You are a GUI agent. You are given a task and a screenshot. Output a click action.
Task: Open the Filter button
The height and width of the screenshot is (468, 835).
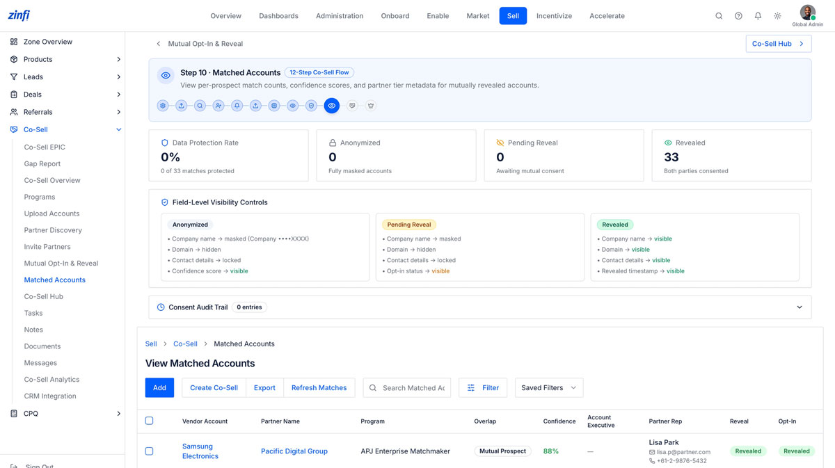pyautogui.click(x=483, y=388)
